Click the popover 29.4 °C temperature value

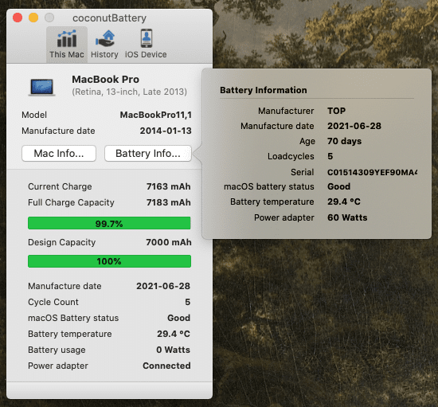point(344,202)
